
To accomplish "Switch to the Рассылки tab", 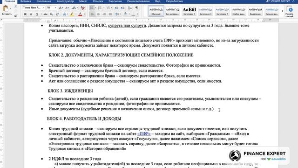I will (115, 1).
